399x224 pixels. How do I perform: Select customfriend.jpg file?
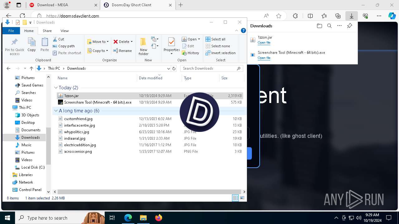tap(150, 119)
